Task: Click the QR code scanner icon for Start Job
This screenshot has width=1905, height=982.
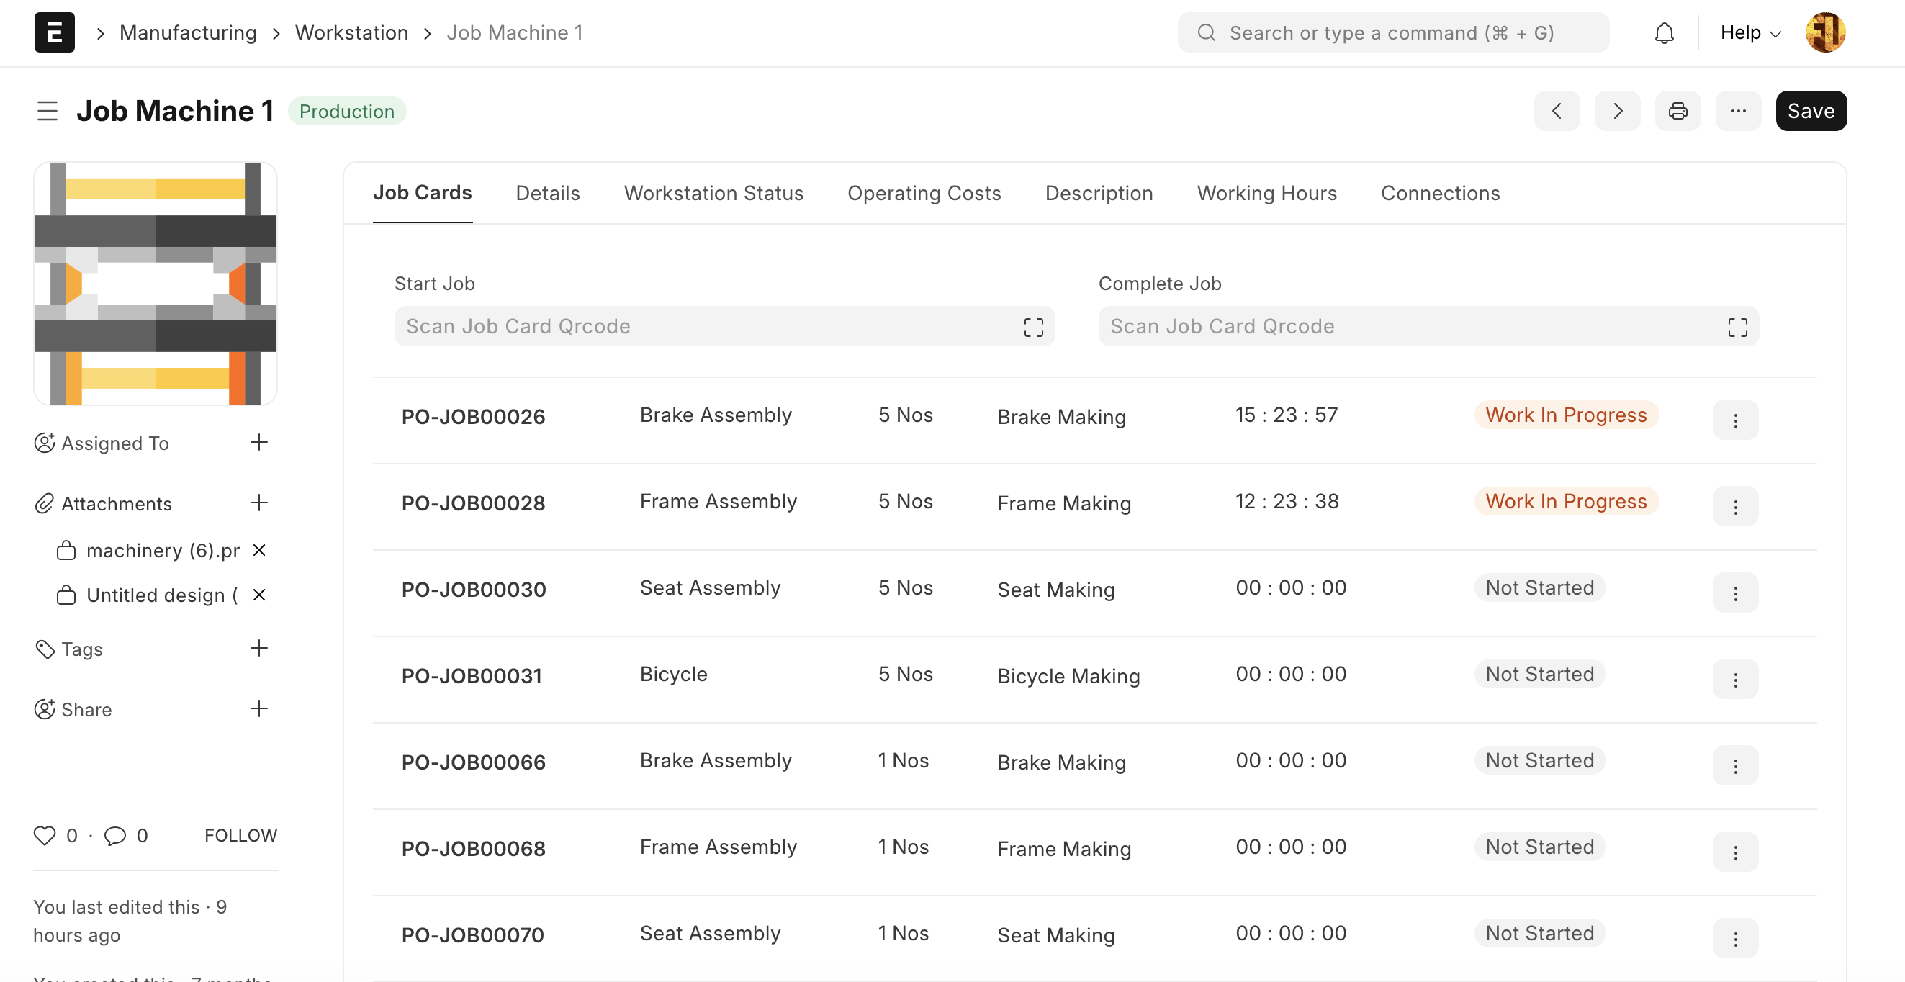Action: (x=1032, y=325)
